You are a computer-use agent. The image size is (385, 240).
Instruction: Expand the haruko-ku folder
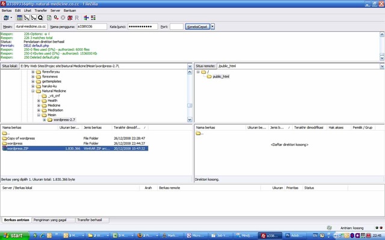point(33,86)
